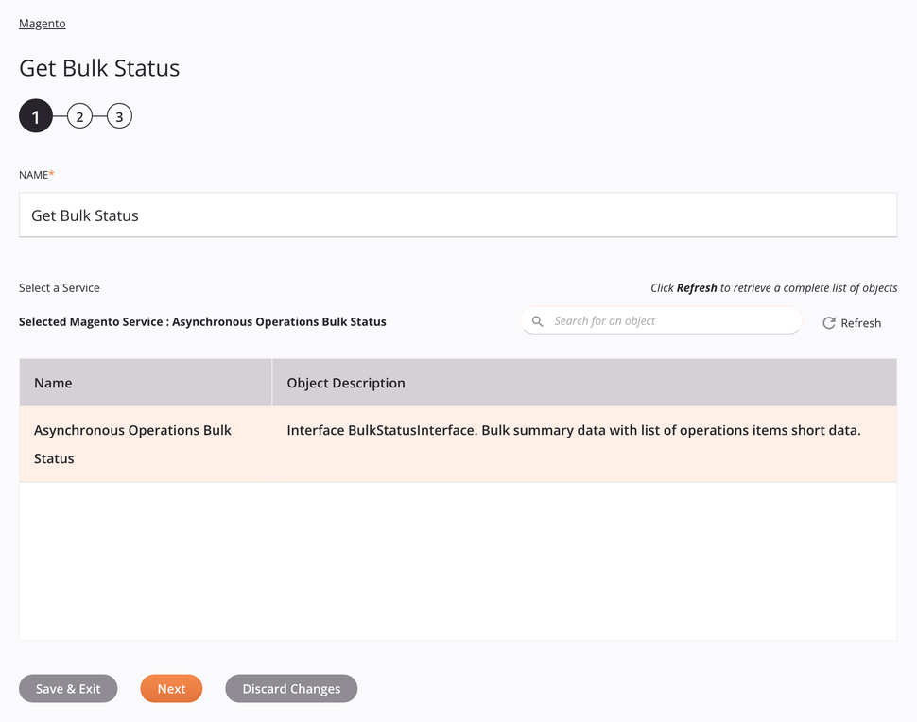Click the Get Bulk Status page heading
This screenshot has width=917, height=722.
[99, 68]
